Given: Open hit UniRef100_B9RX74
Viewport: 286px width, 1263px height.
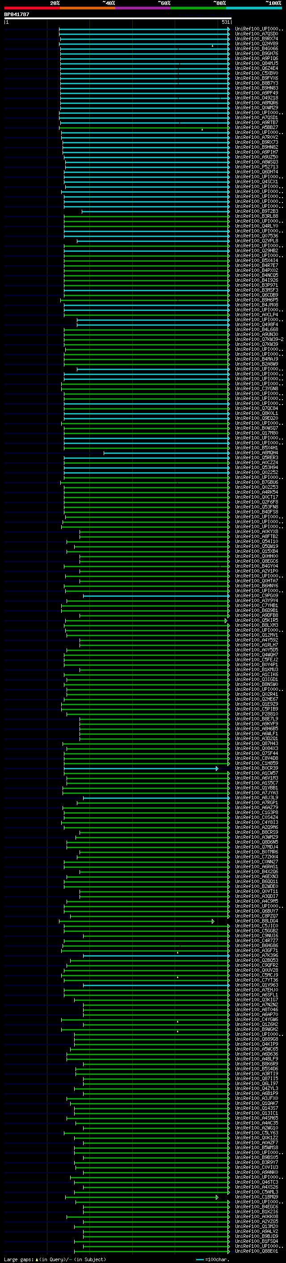Looking at the screenshot, I should (x=257, y=39).
